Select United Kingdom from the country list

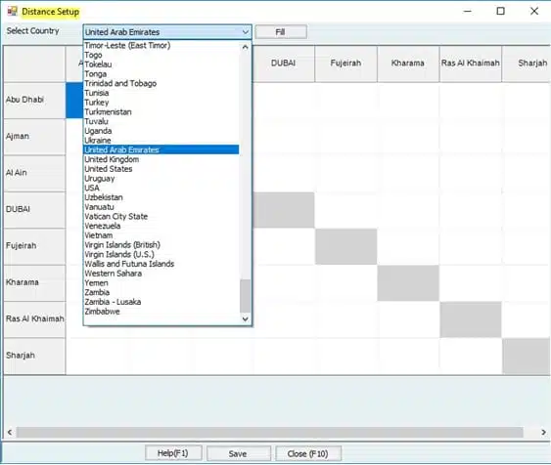coord(112,159)
